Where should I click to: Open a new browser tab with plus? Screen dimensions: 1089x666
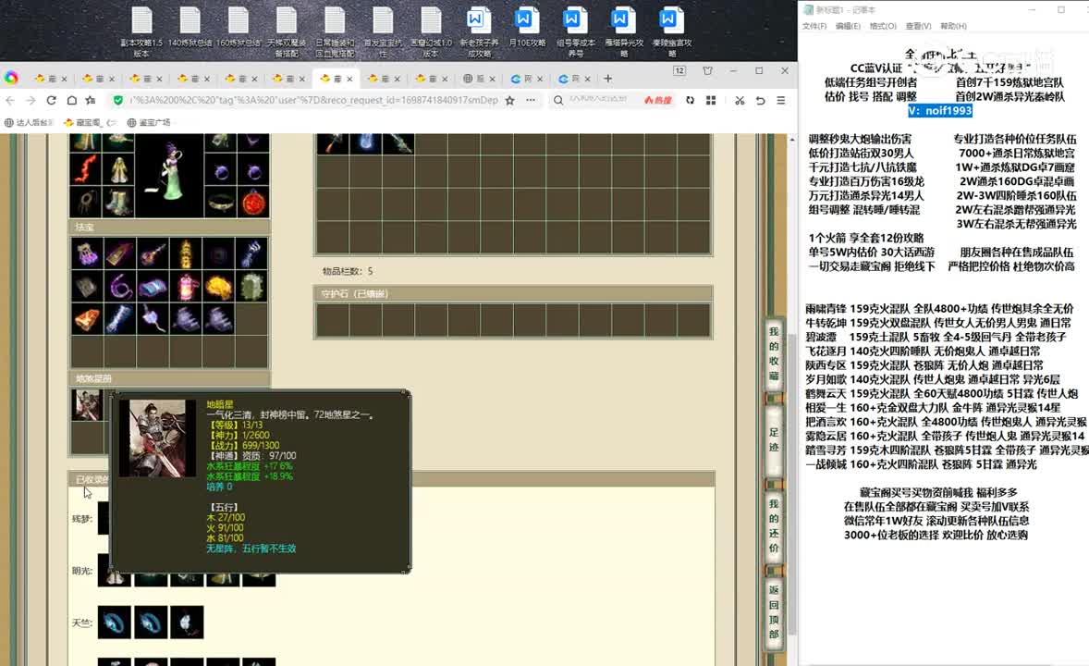click(607, 79)
